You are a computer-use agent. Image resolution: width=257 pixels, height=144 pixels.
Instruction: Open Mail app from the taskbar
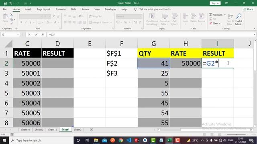[x=104, y=140]
